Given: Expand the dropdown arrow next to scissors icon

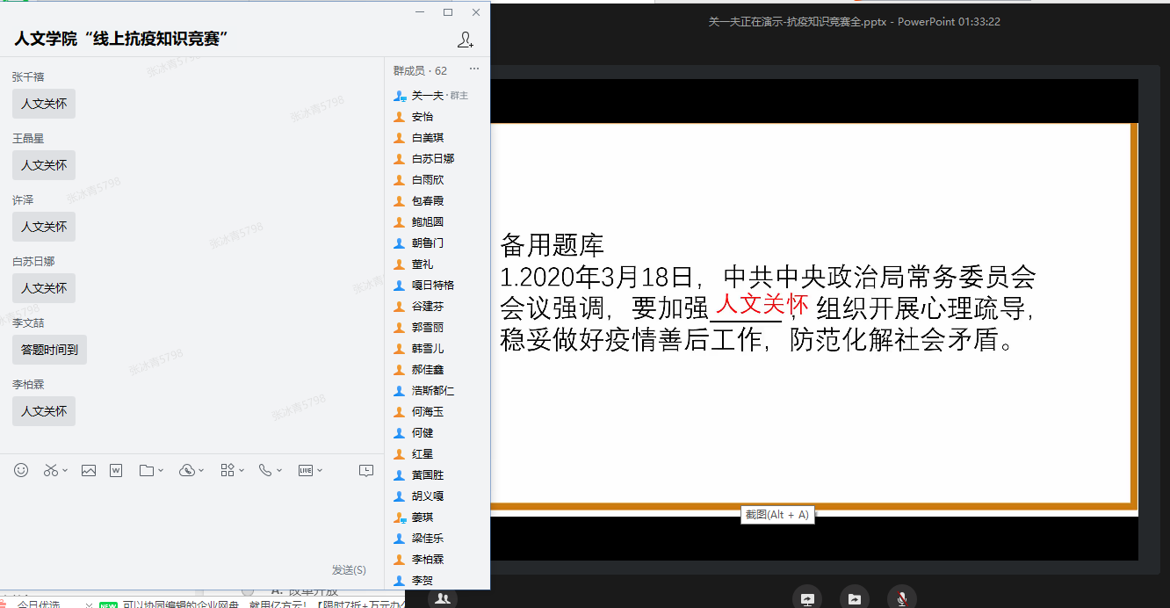Looking at the screenshot, I should click(x=64, y=471).
